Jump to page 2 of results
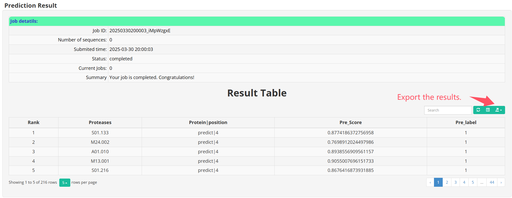Viewport: 512px width, 198px height. coord(447,182)
